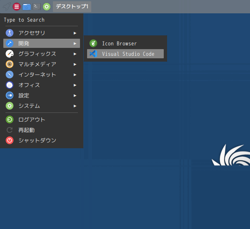Click the インターネット globe icon
The height and width of the screenshot is (229, 250).
point(10,75)
